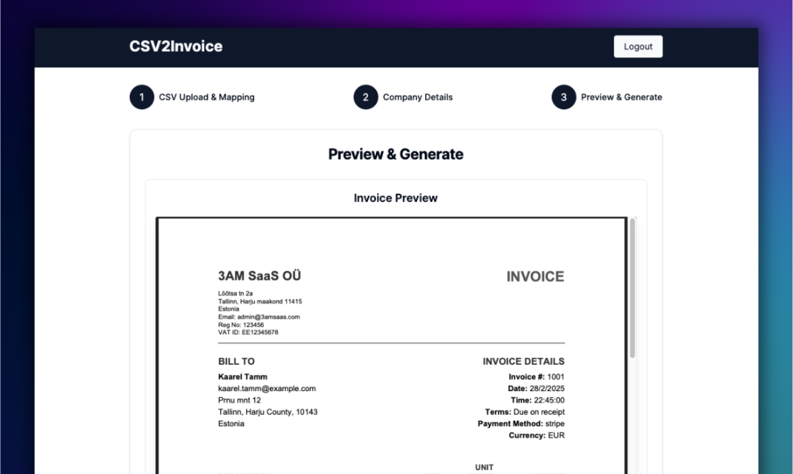793x474 pixels.
Task: Click the Invoice Preview heading
Action: [x=395, y=198]
